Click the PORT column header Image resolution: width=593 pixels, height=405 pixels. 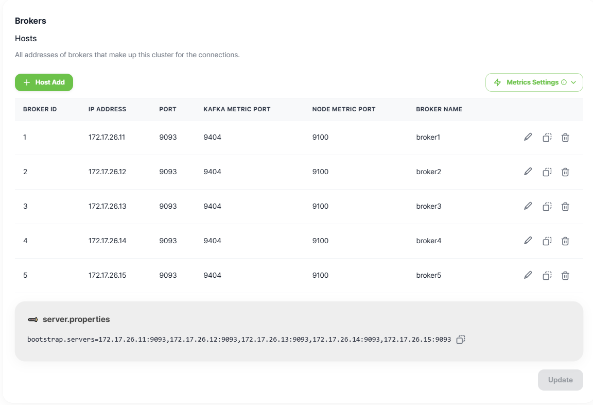[x=167, y=109]
